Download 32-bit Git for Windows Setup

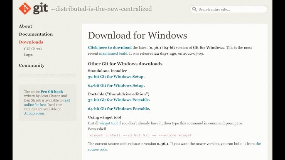coord(116,77)
